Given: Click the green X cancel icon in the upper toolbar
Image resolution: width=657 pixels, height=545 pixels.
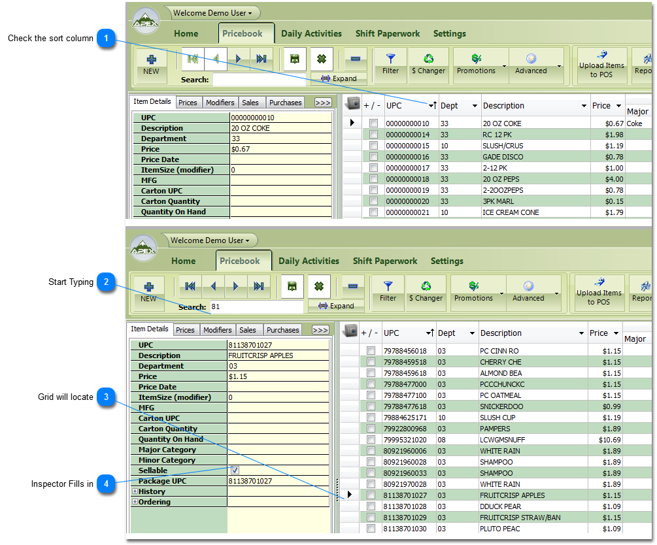Looking at the screenshot, I should [322, 59].
